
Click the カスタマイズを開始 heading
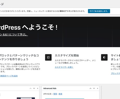click(x=67, y=55)
